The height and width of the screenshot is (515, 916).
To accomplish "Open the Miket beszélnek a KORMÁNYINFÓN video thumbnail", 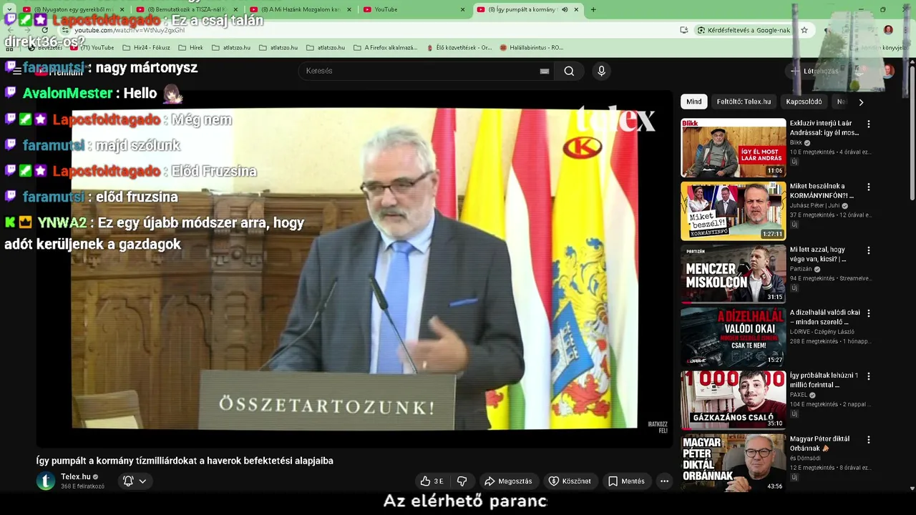I will point(733,210).
